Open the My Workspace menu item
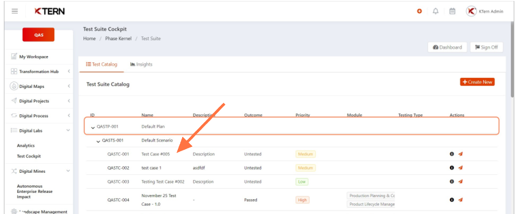This screenshot has width=518, height=214. point(34,57)
